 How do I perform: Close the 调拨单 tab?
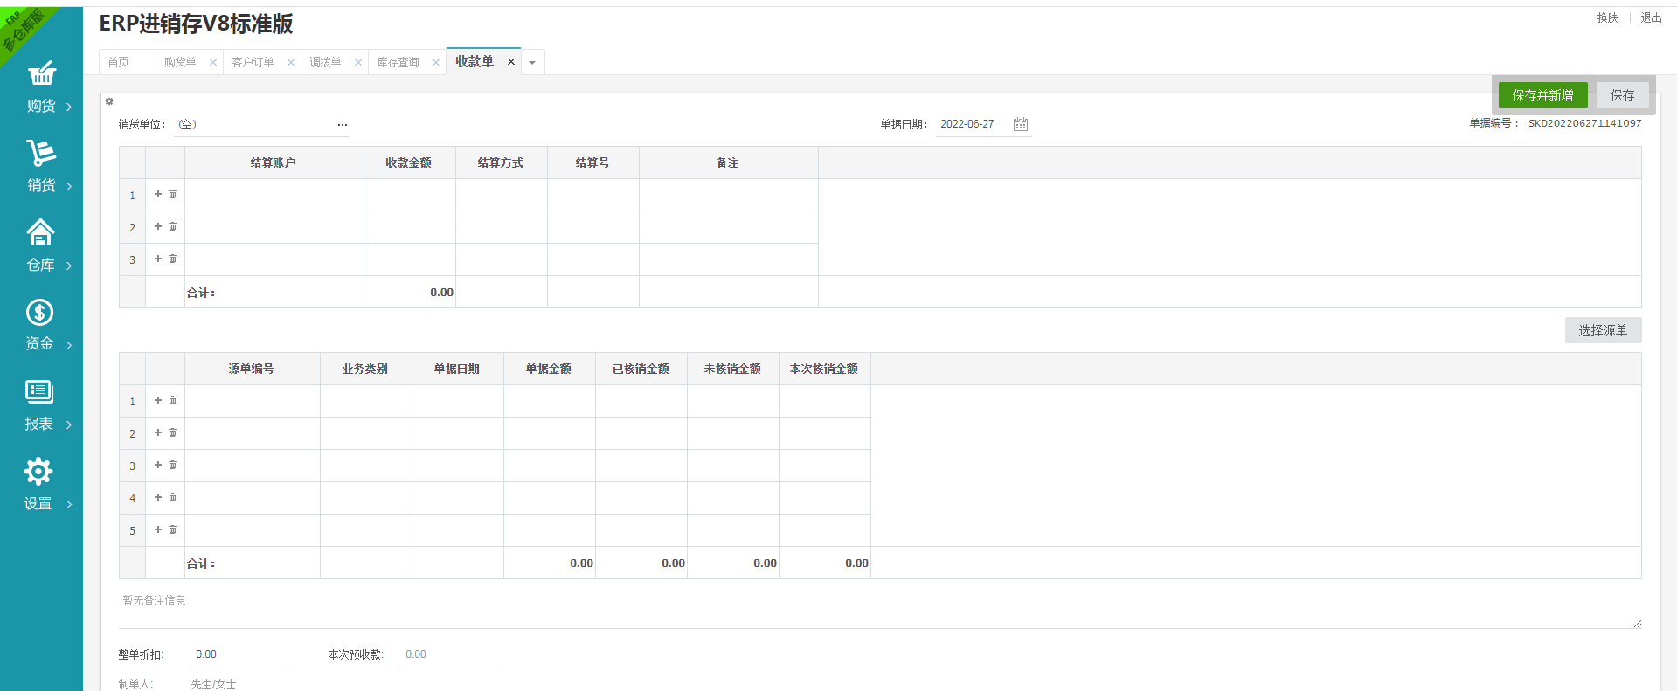click(x=357, y=62)
